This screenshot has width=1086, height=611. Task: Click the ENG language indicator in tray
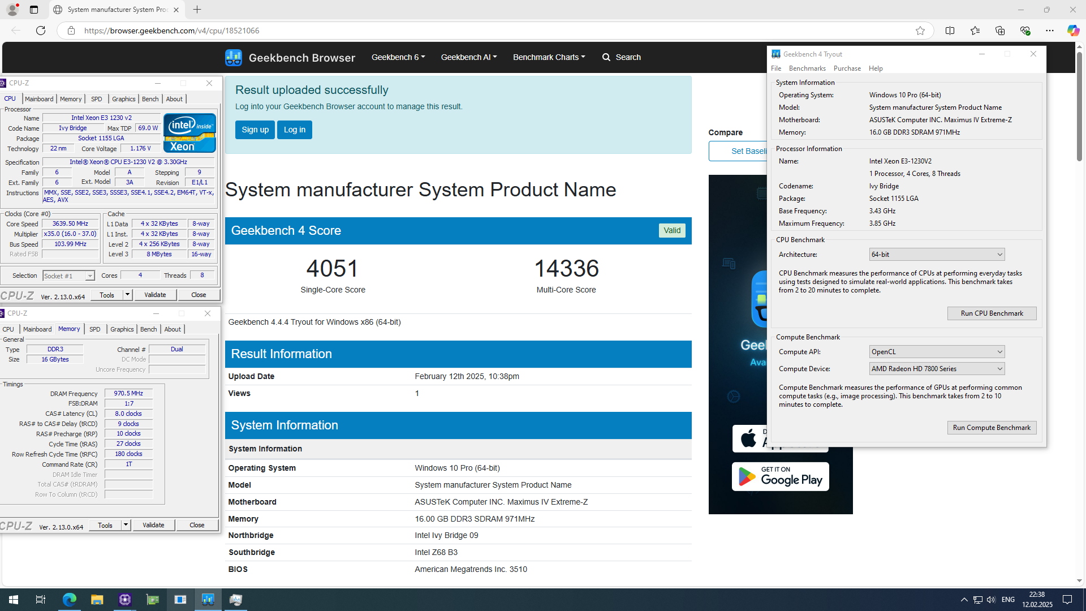point(1008,600)
